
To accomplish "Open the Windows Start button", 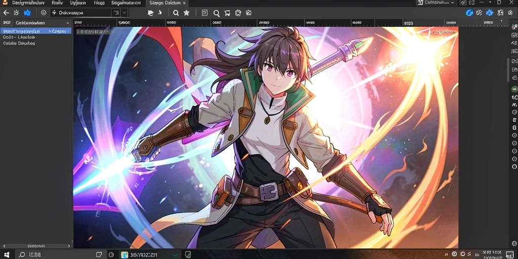I will pyautogui.click(x=6, y=255).
